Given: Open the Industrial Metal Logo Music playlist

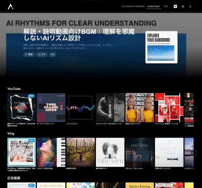Looking at the screenshot, I should click(x=22, y=107).
